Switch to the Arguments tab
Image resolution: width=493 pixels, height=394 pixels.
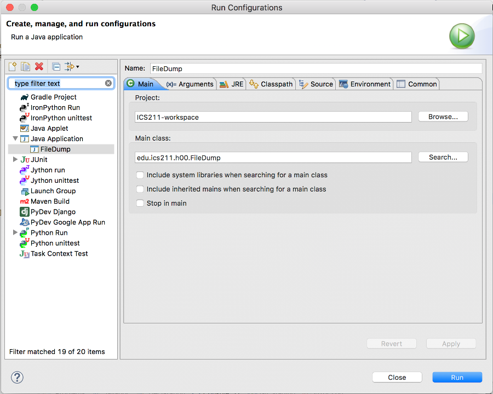[194, 84]
